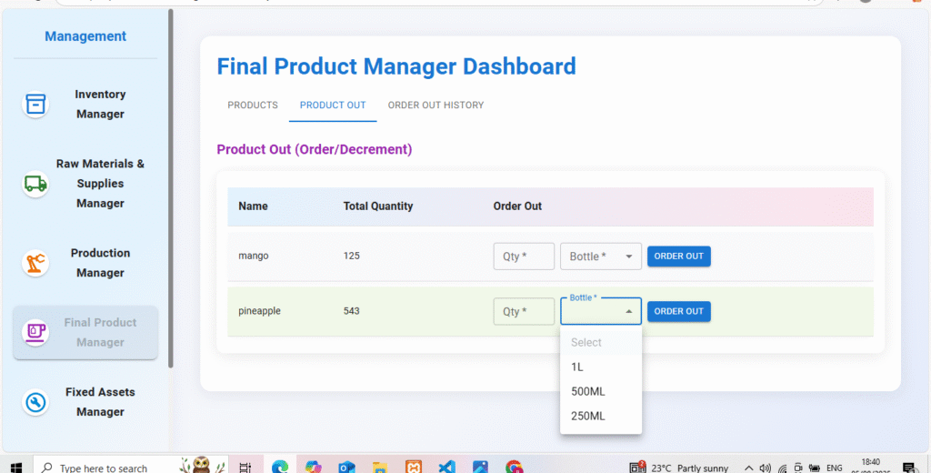Select the 500ML bottle option
This screenshot has height=473, width=931.
tap(587, 391)
